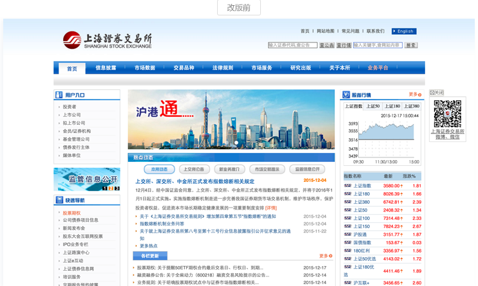Viewport: 478px width, 286px height.
Task: Click the securities code search input field
Action: pyautogui.click(x=292, y=45)
